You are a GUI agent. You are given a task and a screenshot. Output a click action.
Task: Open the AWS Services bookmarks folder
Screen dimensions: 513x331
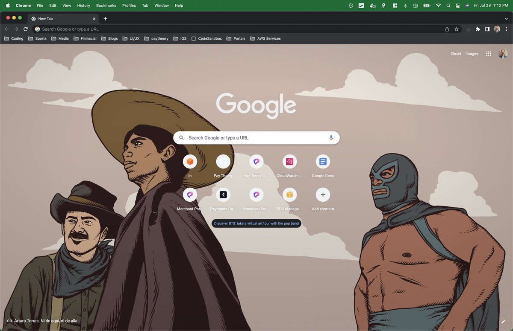(265, 38)
